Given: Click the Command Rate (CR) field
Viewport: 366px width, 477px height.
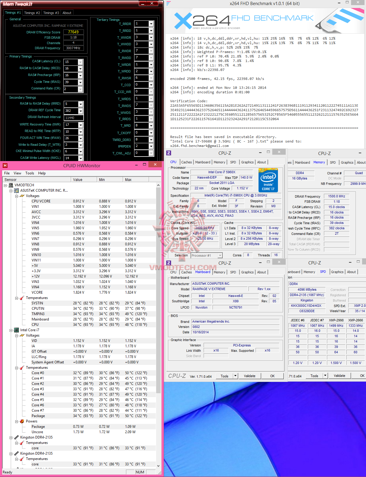Looking at the screenshot, I should coord(73,89).
